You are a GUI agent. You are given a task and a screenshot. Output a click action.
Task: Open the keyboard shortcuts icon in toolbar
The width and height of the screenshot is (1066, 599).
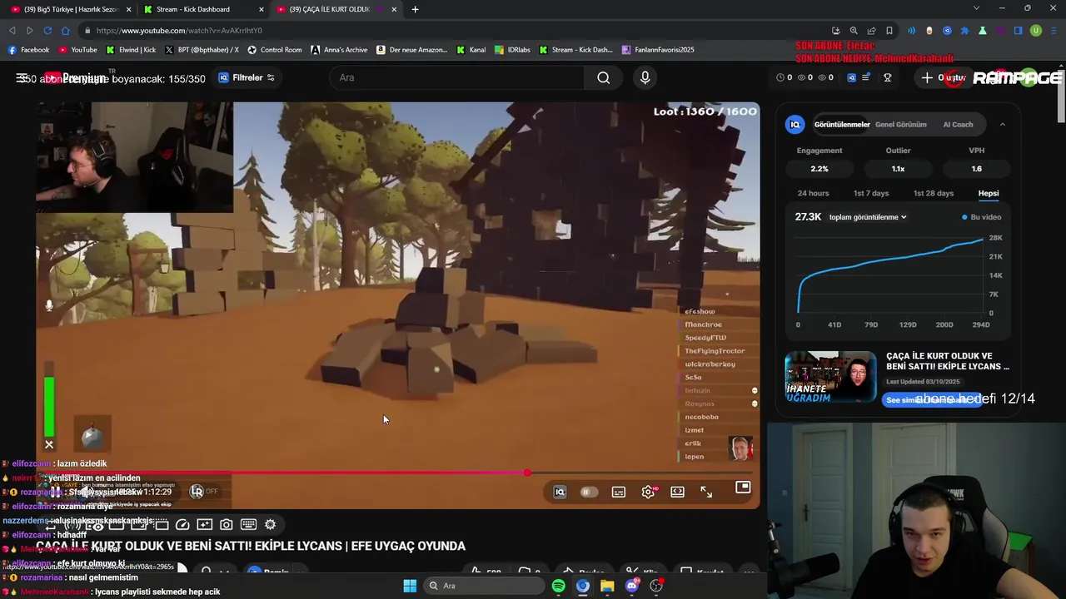(x=248, y=525)
